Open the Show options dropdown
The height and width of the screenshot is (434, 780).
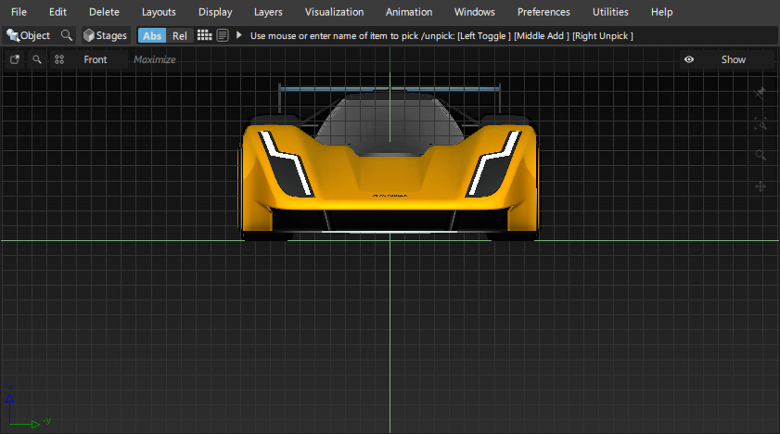(x=734, y=59)
